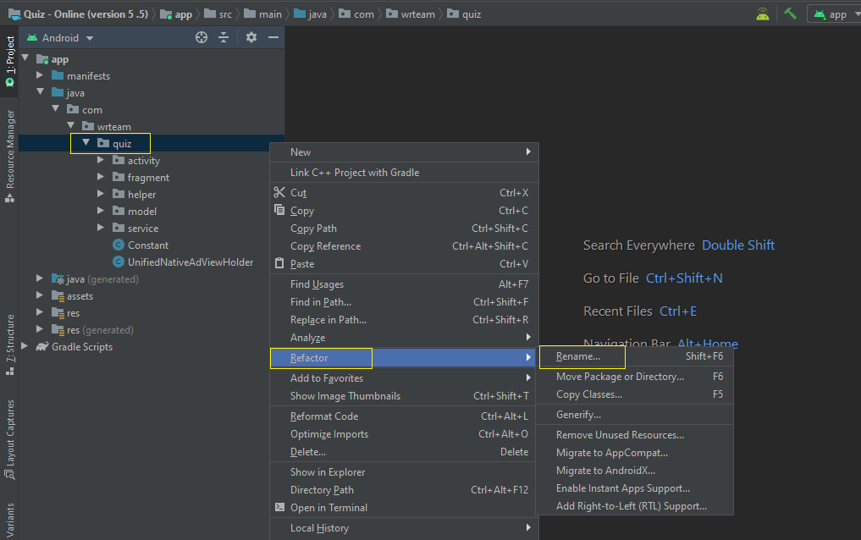Image resolution: width=861 pixels, height=540 pixels.
Task: Expand Gradle Scripts arrow
Action: [25, 346]
